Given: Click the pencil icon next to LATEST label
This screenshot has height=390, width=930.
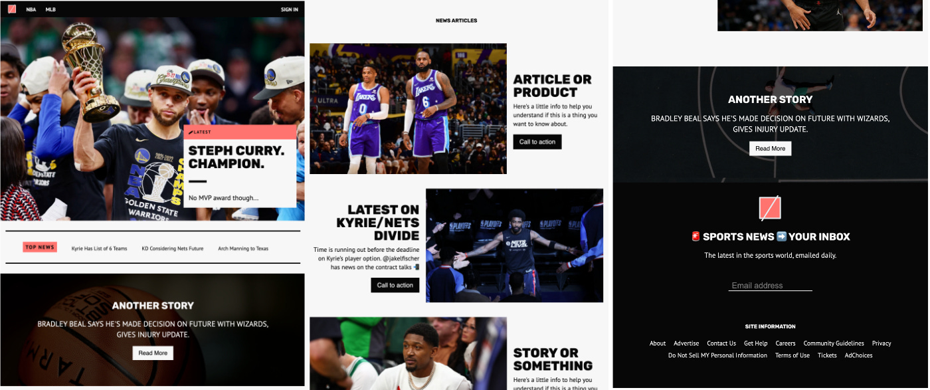Looking at the screenshot, I should coord(191,132).
